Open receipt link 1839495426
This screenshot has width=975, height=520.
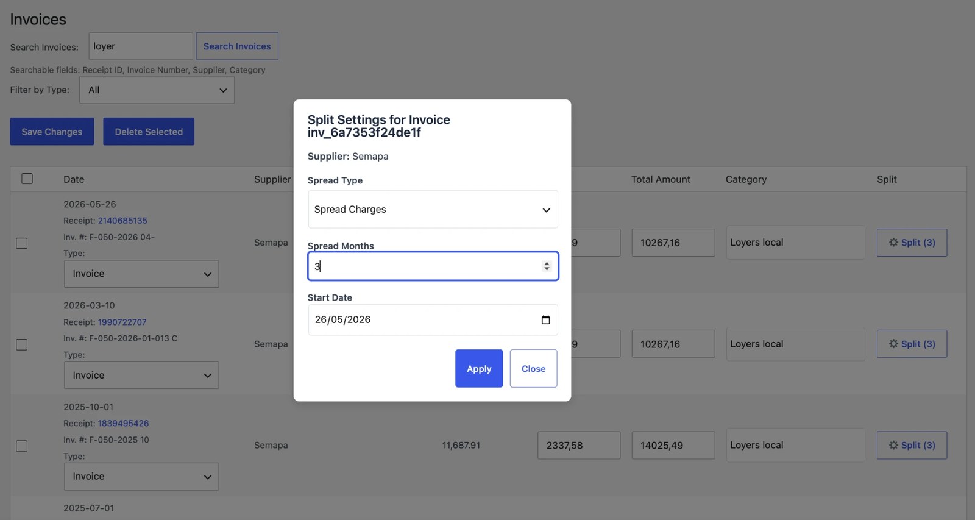coord(123,423)
